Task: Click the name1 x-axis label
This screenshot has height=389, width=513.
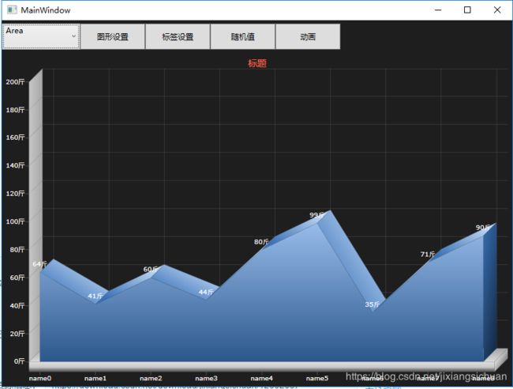Action: [x=95, y=378]
